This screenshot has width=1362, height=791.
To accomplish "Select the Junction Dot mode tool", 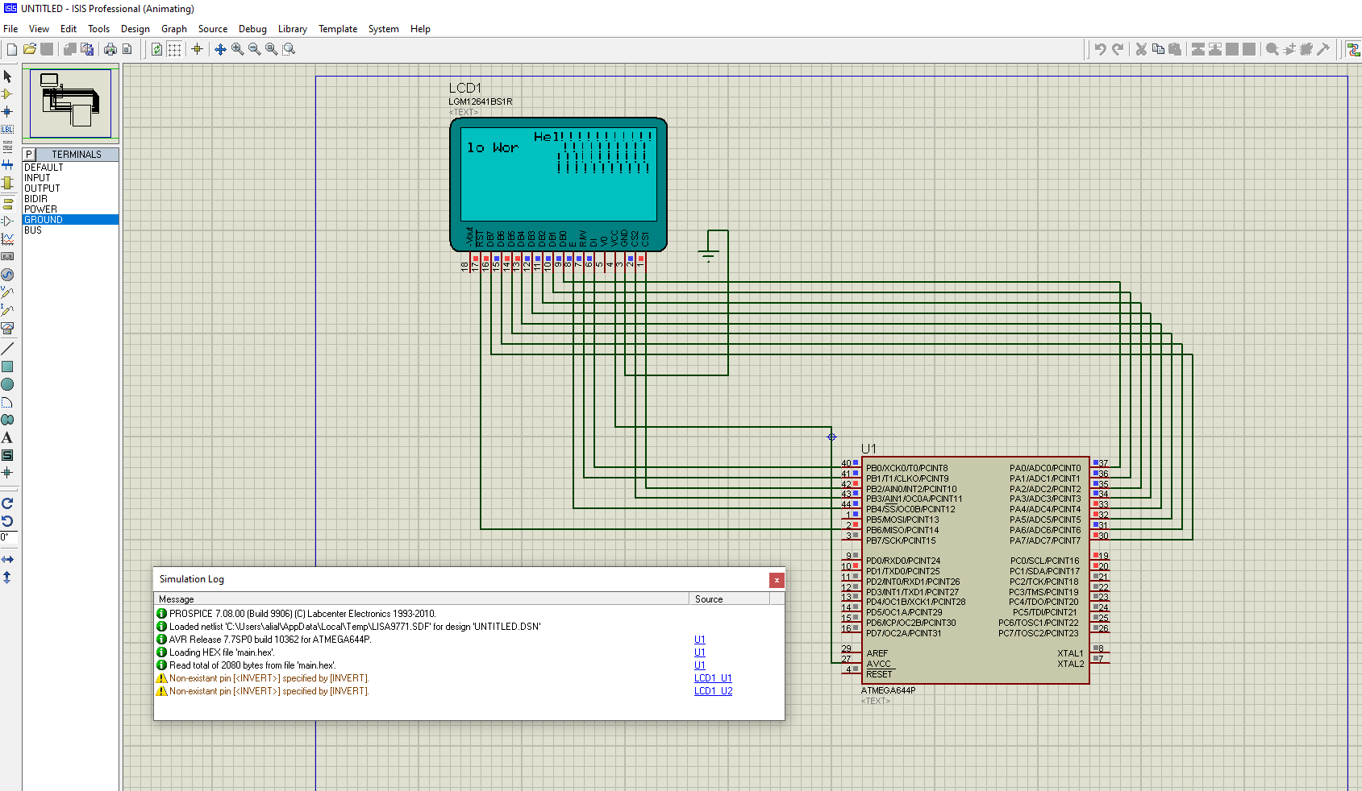I will click(7, 112).
